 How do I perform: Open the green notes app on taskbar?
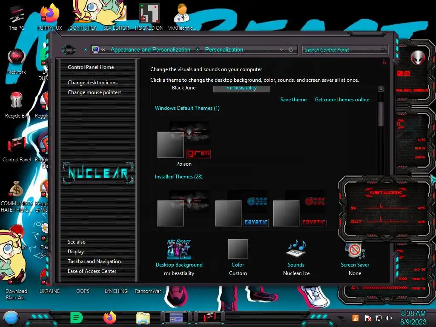[77, 318]
